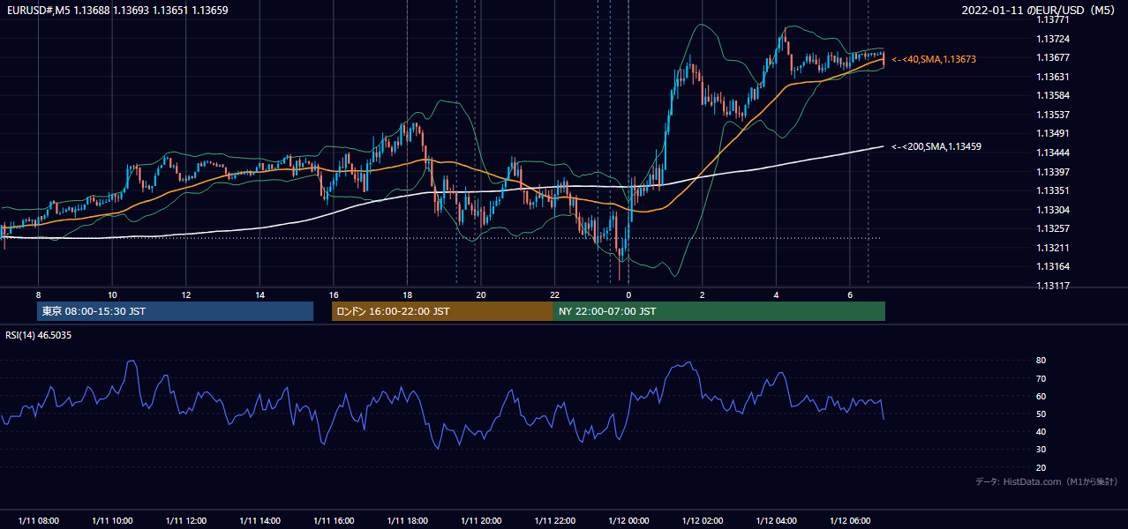
Task: Click the RSI(14) 46.5035 indicator label
Action: [39, 335]
